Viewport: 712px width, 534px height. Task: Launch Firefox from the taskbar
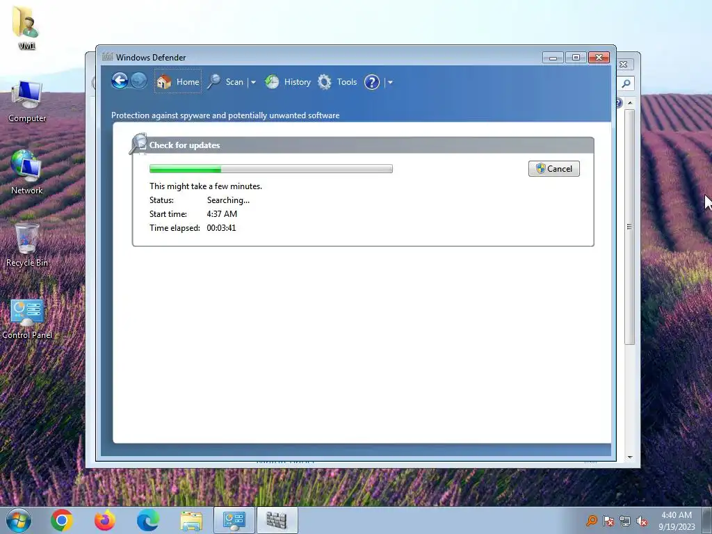pos(105,520)
